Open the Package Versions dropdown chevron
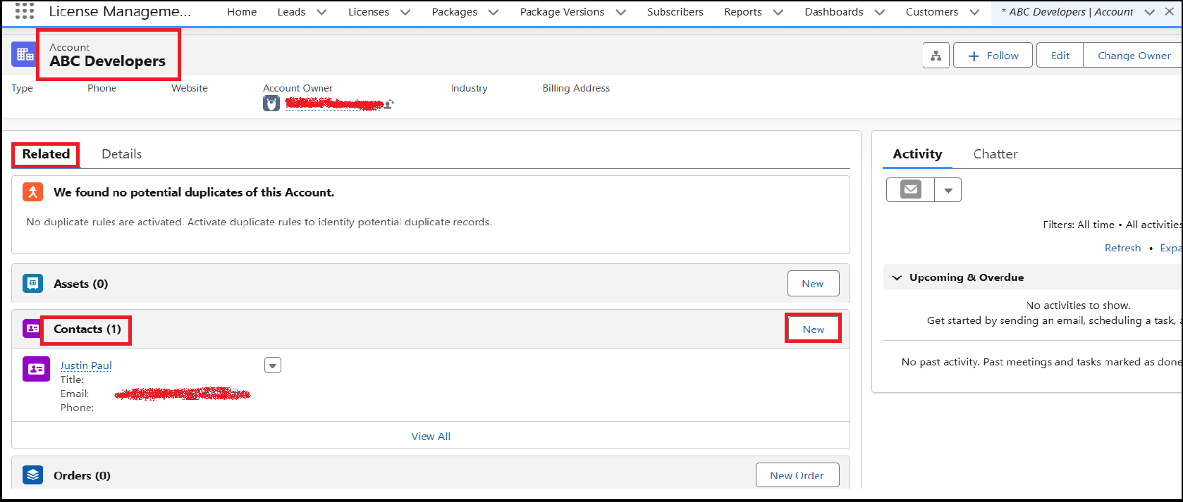The image size is (1183, 502). [x=620, y=12]
